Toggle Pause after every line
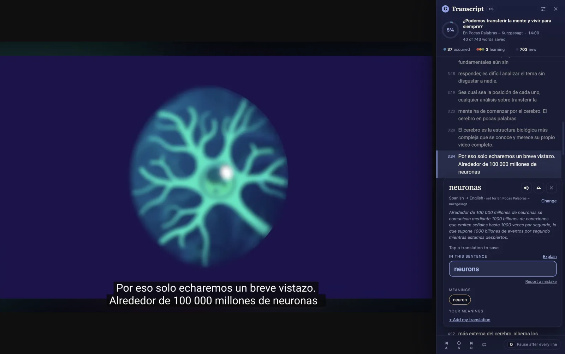The height and width of the screenshot is (354, 565). (x=533, y=344)
